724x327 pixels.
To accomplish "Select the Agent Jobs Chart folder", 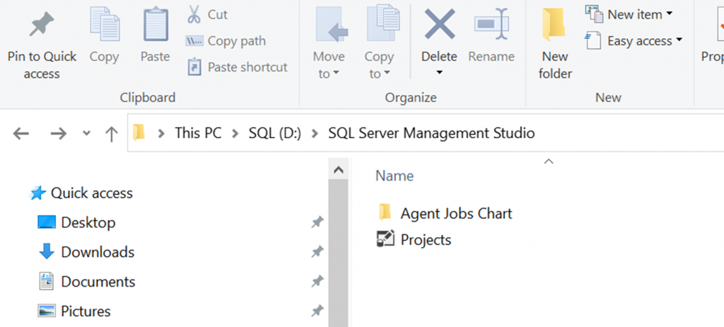I will click(x=456, y=213).
